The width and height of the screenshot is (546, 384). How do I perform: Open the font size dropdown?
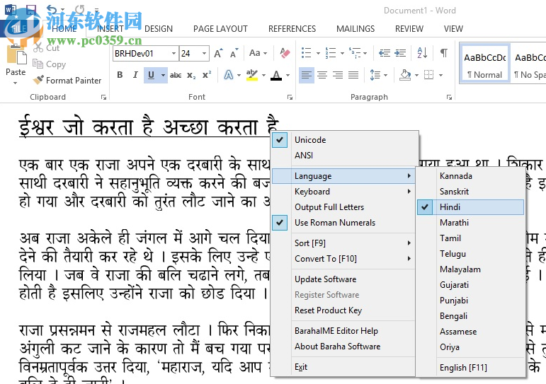click(x=205, y=54)
